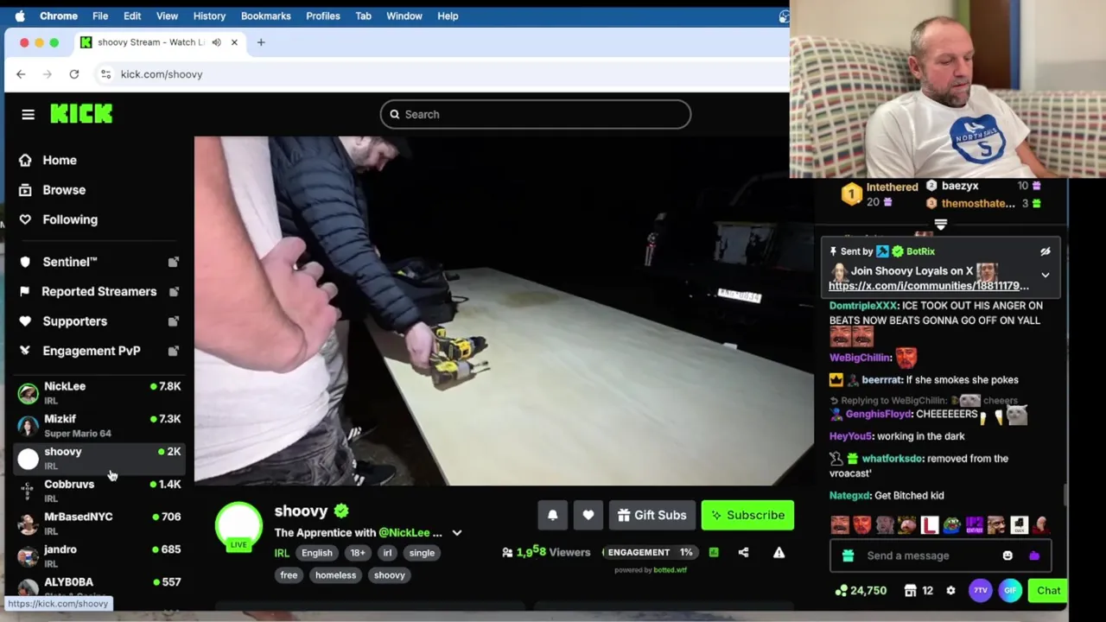Image resolution: width=1106 pixels, height=622 pixels.
Task: Click into the Kick search field
Action: tap(536, 114)
